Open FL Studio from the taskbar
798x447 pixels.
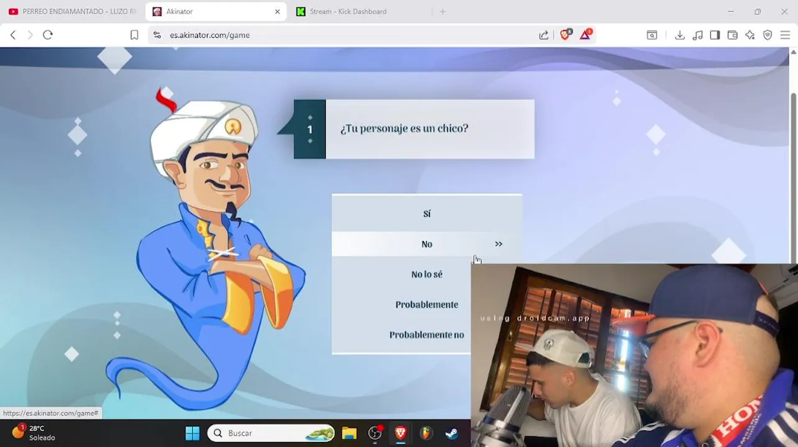[x=426, y=433]
